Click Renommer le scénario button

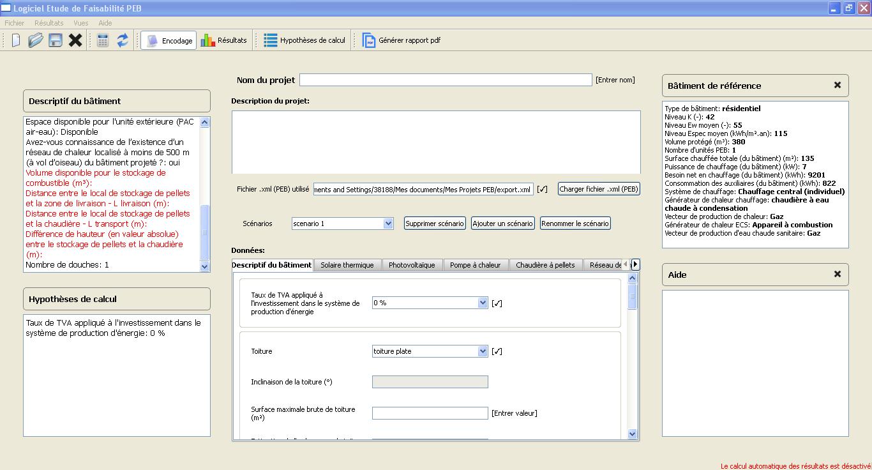pyautogui.click(x=575, y=224)
